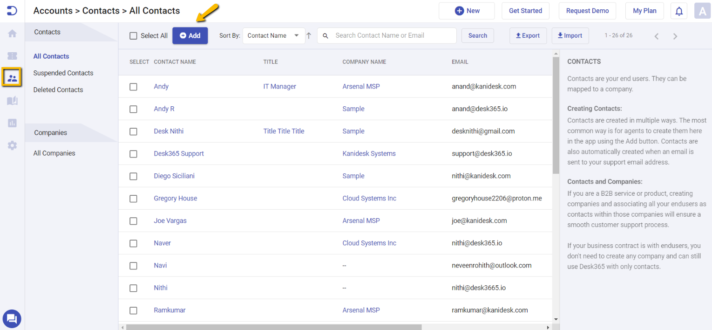The width and height of the screenshot is (712, 330).
Task: Check the checkbox next to Andy
Action: [133, 87]
